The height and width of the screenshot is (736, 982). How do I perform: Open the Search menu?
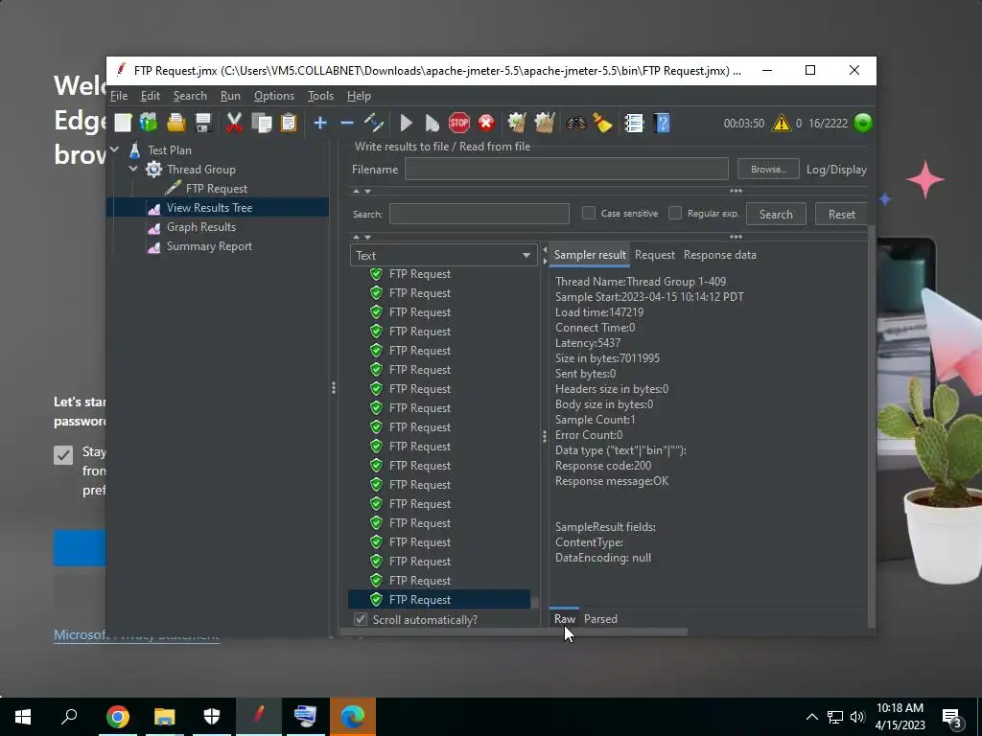coord(190,96)
